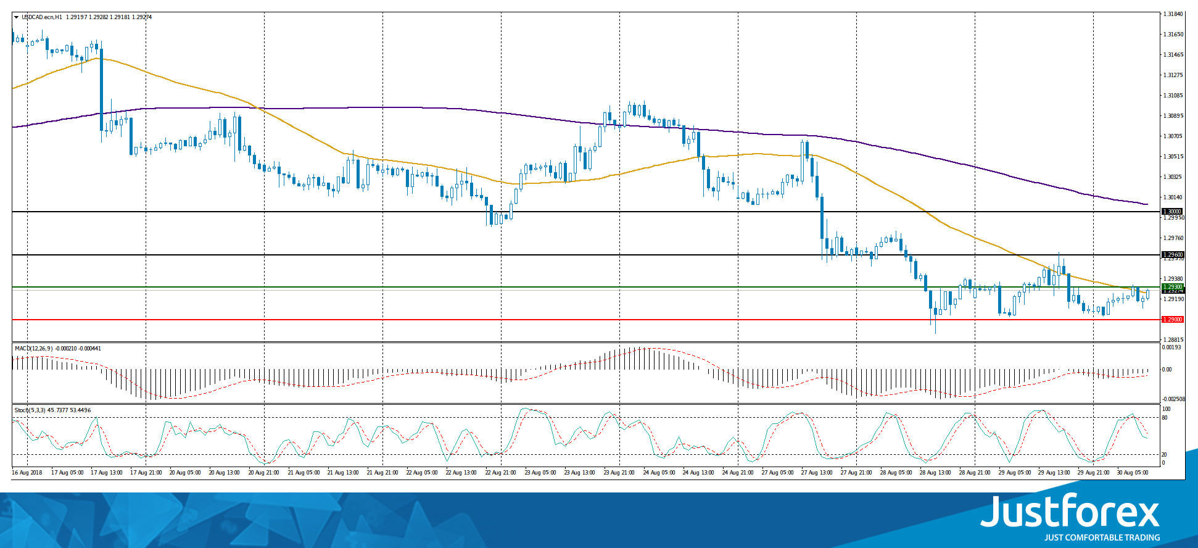Click the 1.30895 price axis label
The height and width of the screenshot is (548, 1198).
(1173, 116)
